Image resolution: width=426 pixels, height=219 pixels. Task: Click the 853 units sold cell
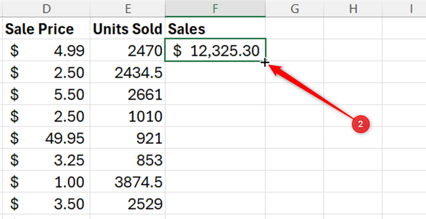[128, 160]
